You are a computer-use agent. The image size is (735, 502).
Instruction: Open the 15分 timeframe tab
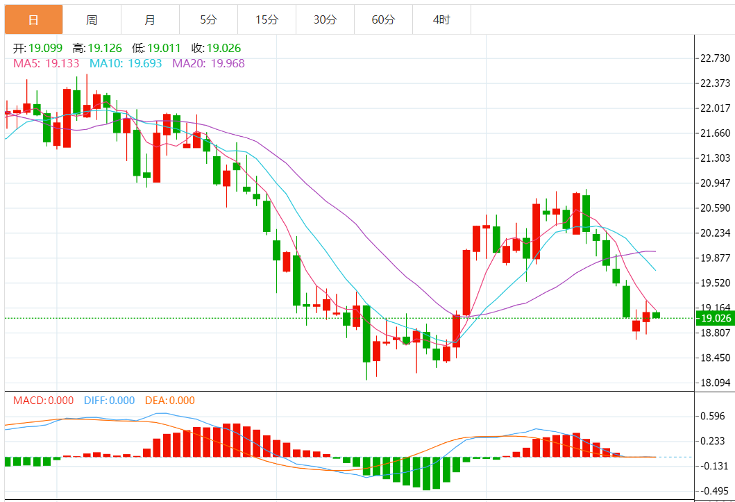[x=267, y=19]
